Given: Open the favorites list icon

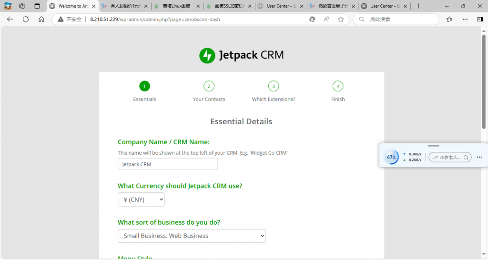Looking at the screenshot, I should point(449,19).
